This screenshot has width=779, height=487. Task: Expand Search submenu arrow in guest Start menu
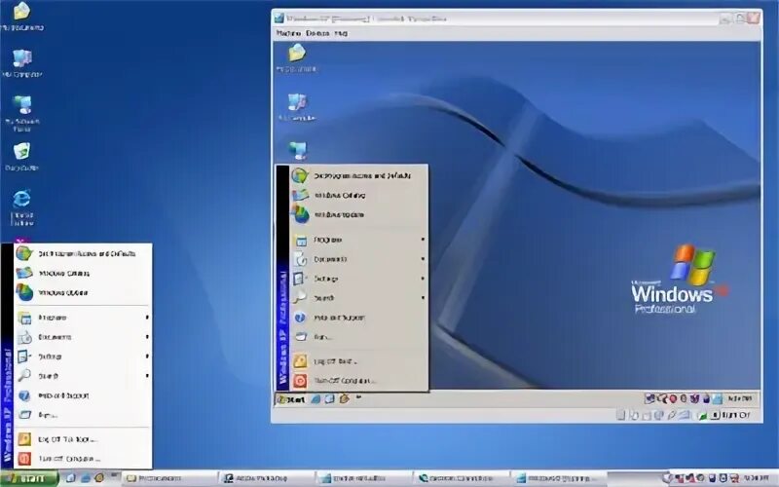[423, 298]
